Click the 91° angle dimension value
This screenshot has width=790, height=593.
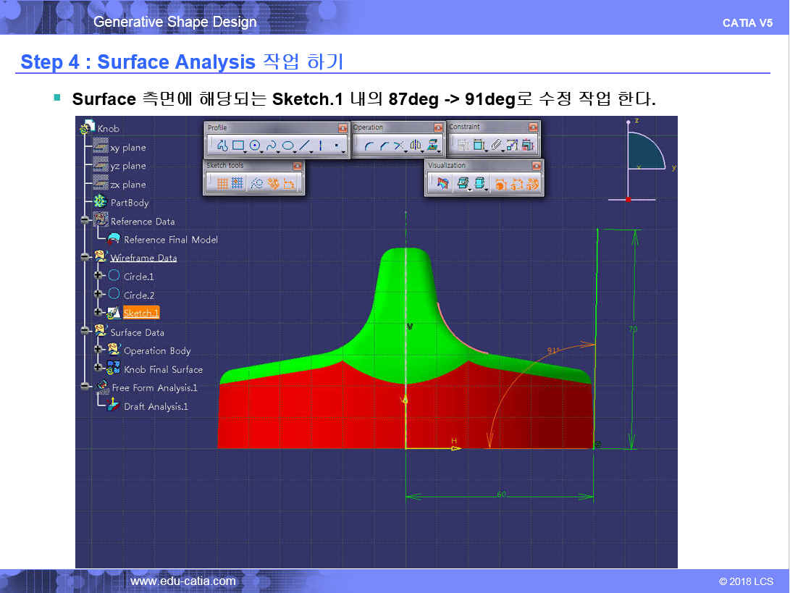point(553,350)
